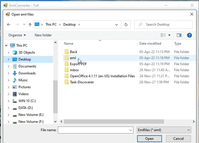The width and height of the screenshot is (199, 143).
Task: Click the horizontal scroll right arrow
Action: coord(194,122)
